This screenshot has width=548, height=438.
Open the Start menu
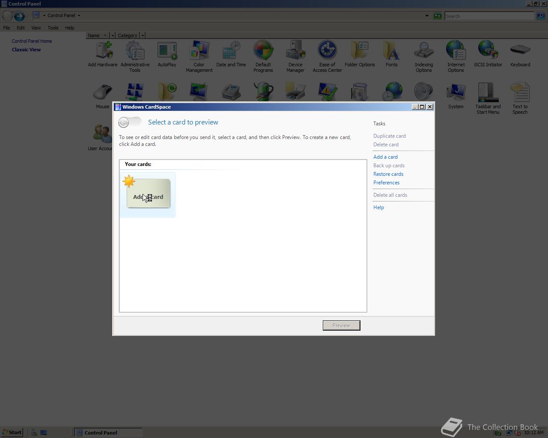(x=12, y=432)
